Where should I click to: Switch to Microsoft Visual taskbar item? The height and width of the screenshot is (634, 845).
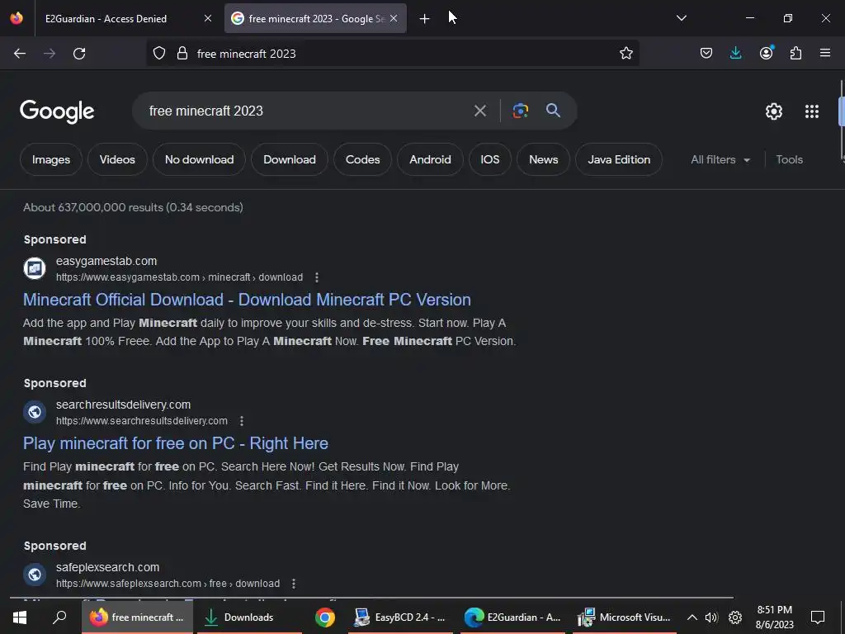click(625, 617)
